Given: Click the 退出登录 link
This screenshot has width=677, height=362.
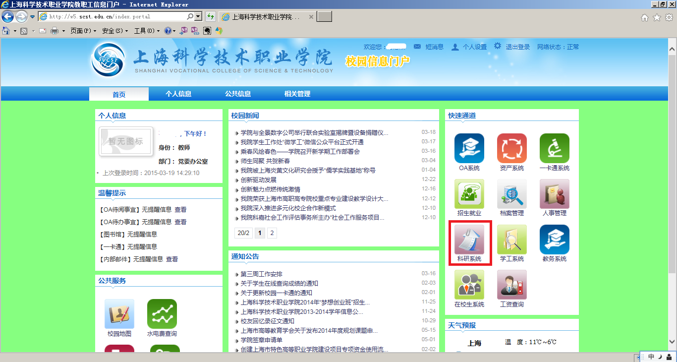Looking at the screenshot, I should (517, 47).
